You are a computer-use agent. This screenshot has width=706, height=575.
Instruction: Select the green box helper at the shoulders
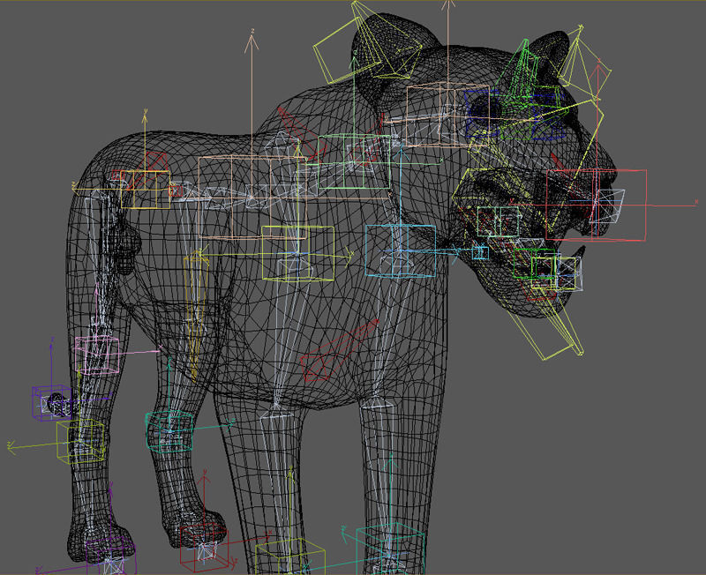click(x=354, y=161)
